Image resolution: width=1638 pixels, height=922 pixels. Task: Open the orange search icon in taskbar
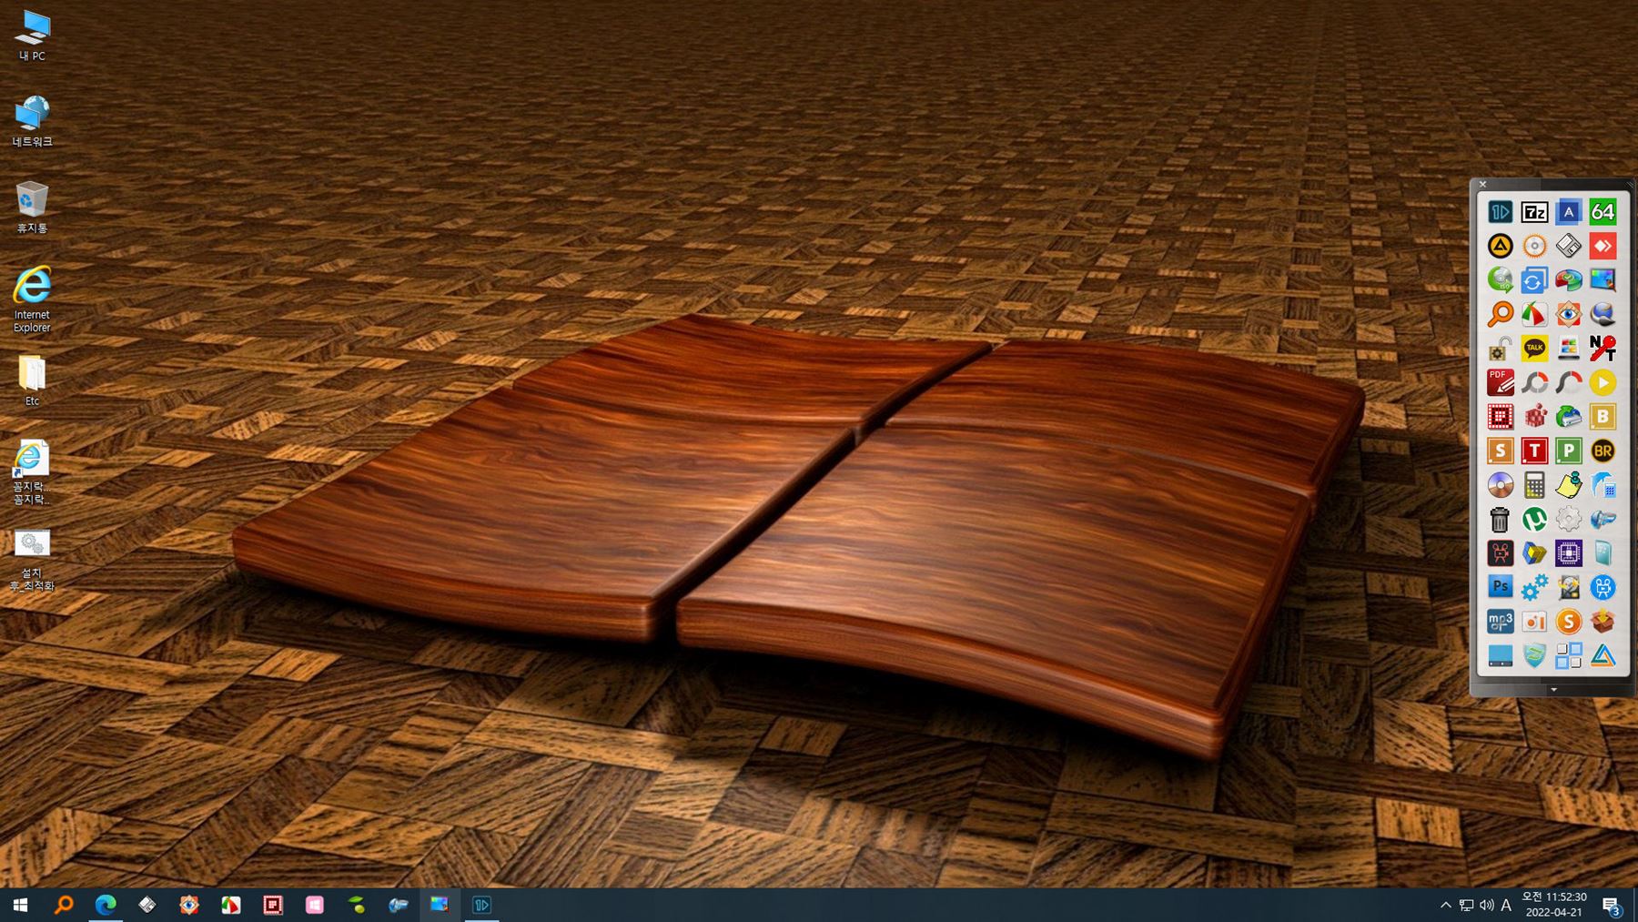[63, 905]
